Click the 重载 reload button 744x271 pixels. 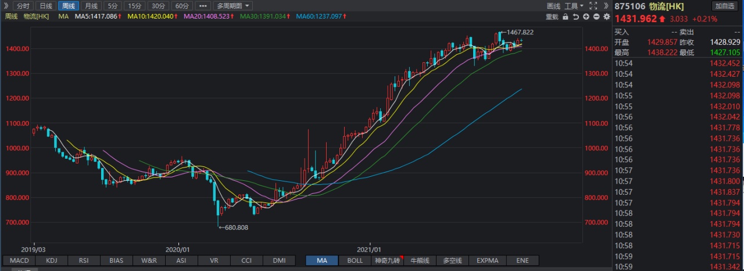coord(552,17)
